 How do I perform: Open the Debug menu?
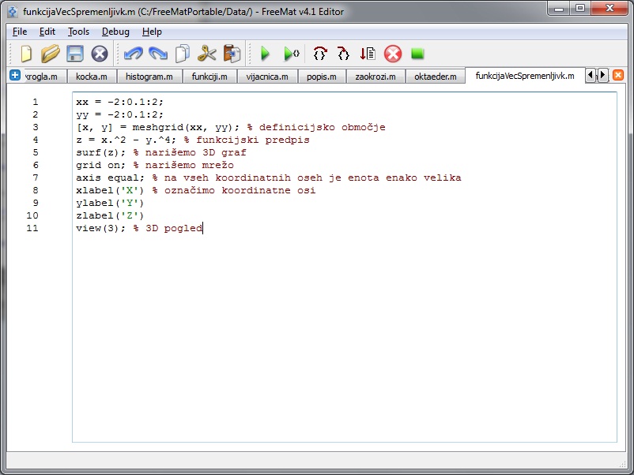[x=115, y=32]
